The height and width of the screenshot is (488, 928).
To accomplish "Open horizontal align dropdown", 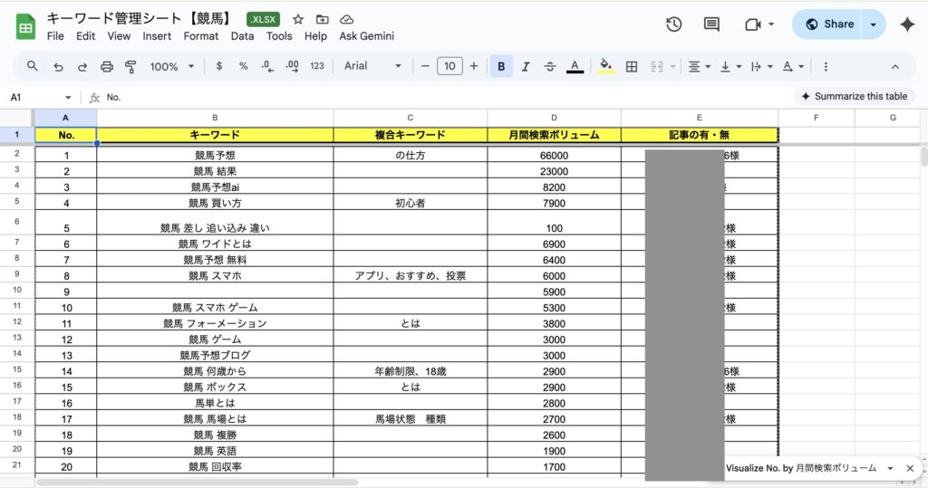I will [699, 67].
